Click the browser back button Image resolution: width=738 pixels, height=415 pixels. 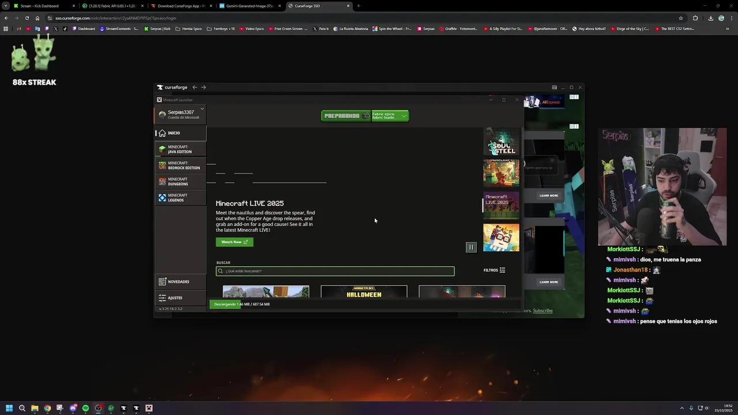tap(6, 18)
